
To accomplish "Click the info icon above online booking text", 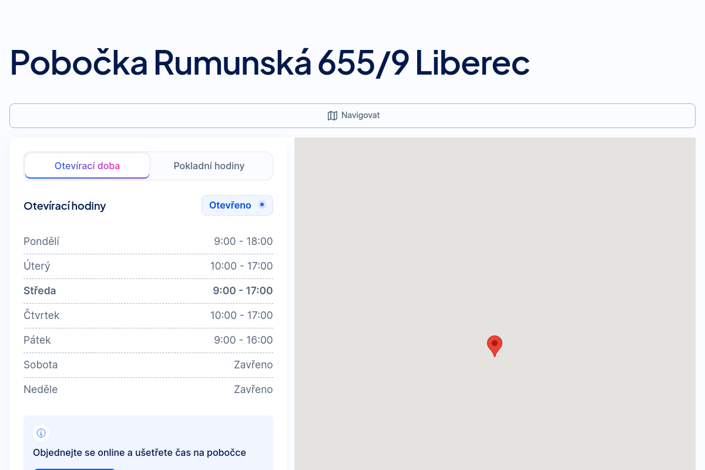I will point(41,433).
